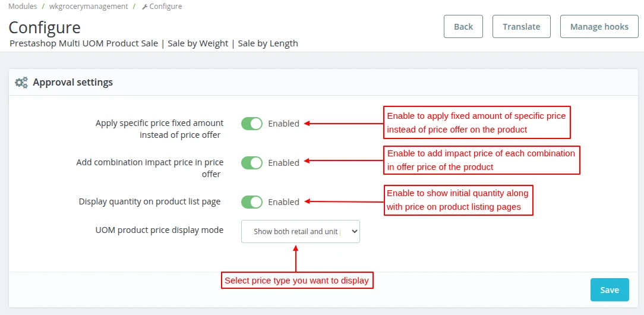Click Manage hooks button
The height and width of the screenshot is (315, 644).
coord(599,27)
